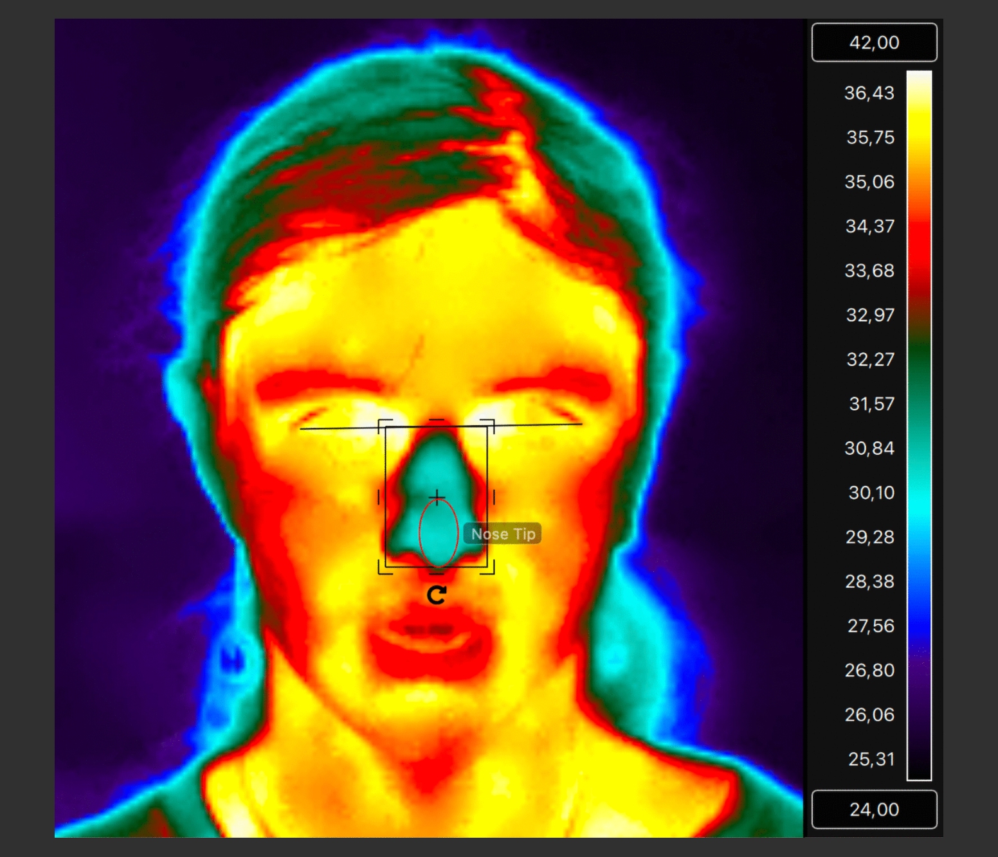Click the bottom edge midpoint handle
The height and width of the screenshot is (857, 998).
(437, 572)
